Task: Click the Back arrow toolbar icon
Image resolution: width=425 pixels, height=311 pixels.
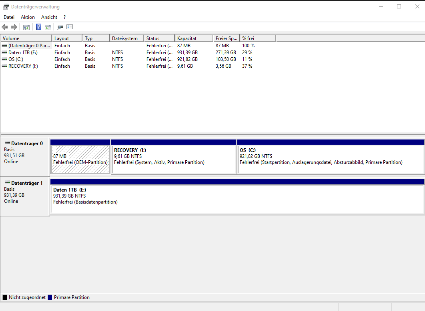Action: 5,27
